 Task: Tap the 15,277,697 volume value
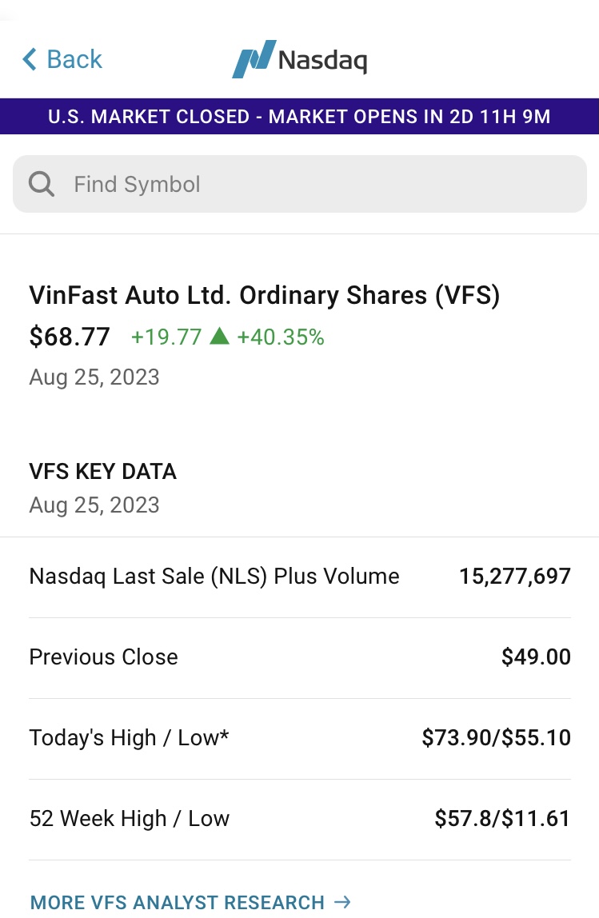point(514,577)
